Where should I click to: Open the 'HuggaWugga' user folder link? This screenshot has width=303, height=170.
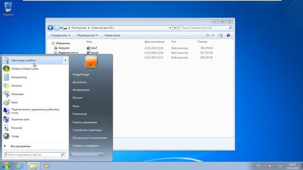(x=81, y=75)
